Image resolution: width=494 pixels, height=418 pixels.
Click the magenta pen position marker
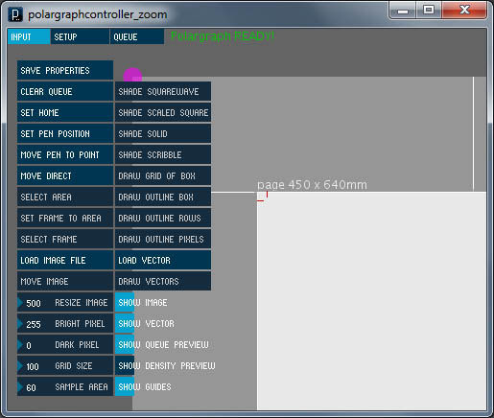pyautogui.click(x=132, y=77)
